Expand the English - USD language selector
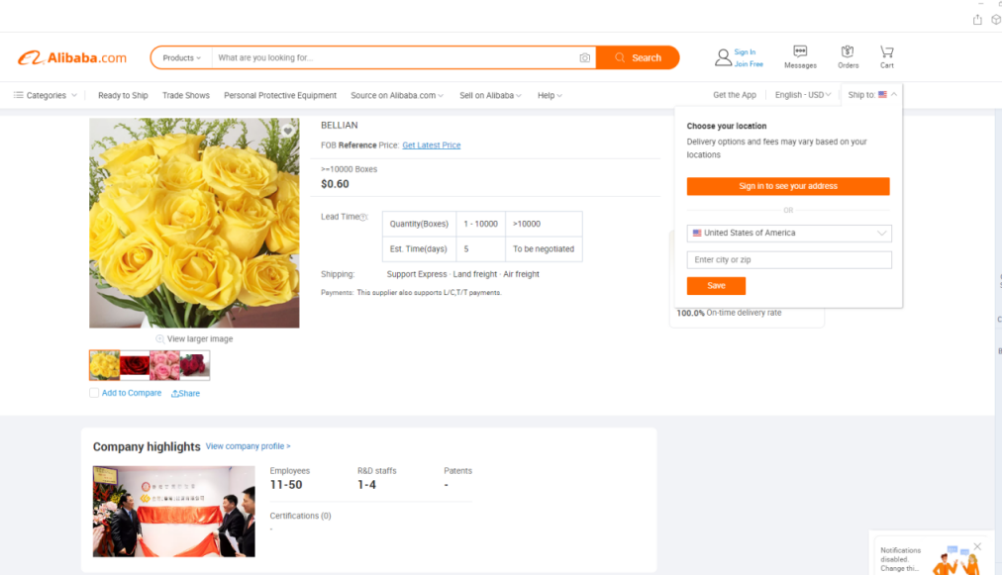Image resolution: width=1002 pixels, height=575 pixels. click(803, 95)
